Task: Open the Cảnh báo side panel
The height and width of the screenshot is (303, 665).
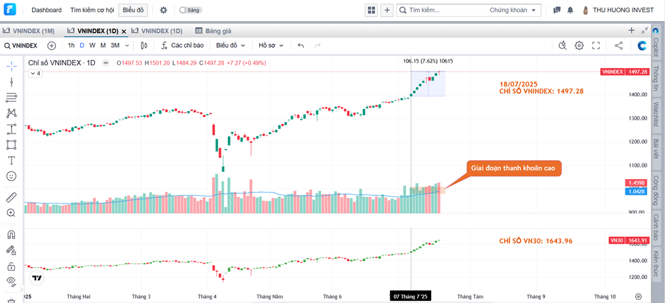Action: click(656, 227)
